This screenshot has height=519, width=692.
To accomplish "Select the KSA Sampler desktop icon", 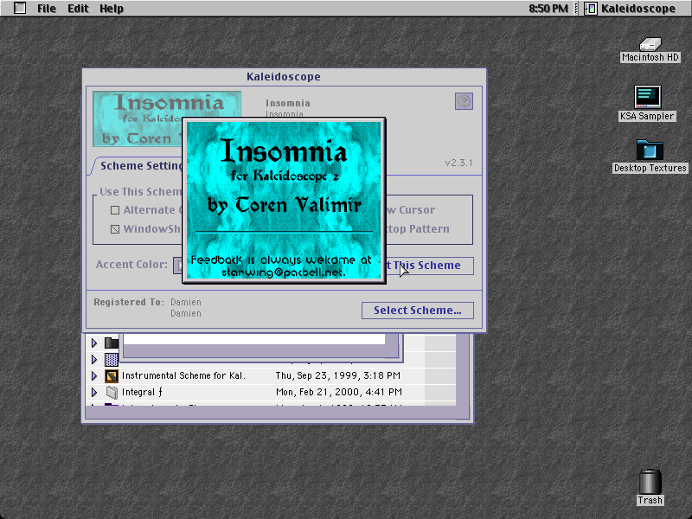I will tap(647, 97).
